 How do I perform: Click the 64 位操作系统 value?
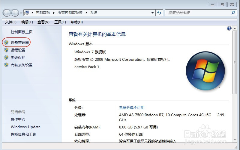[x=131, y=134]
